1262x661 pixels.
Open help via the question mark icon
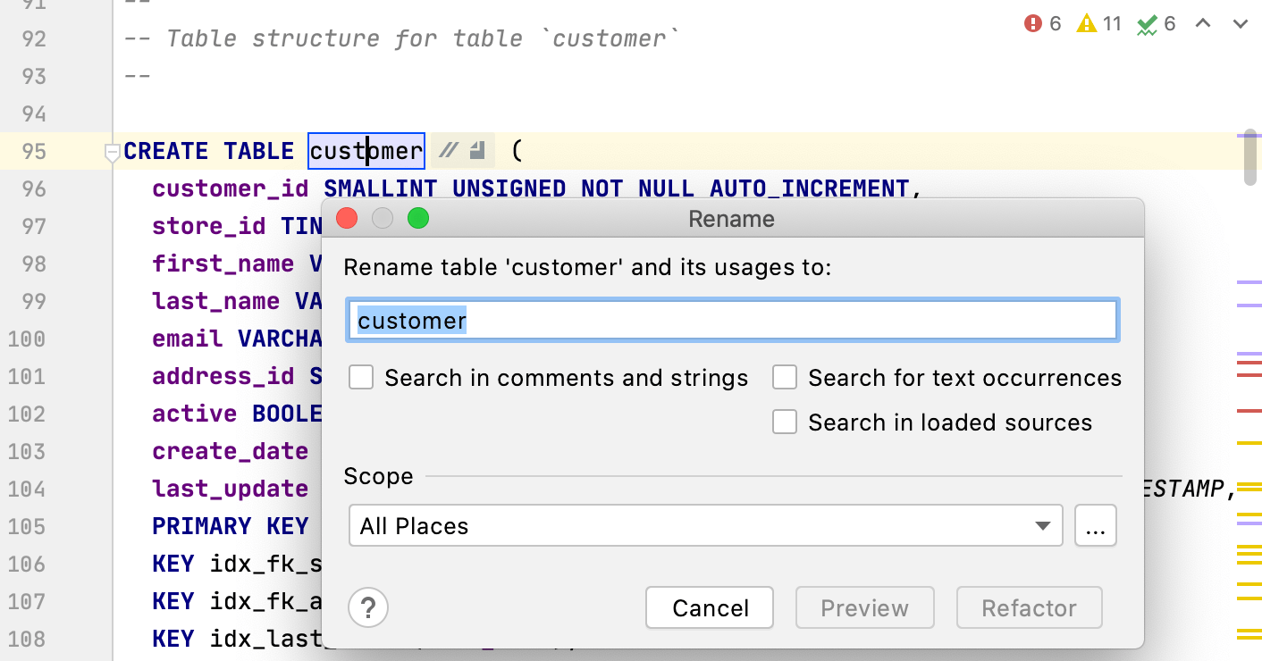click(x=367, y=607)
